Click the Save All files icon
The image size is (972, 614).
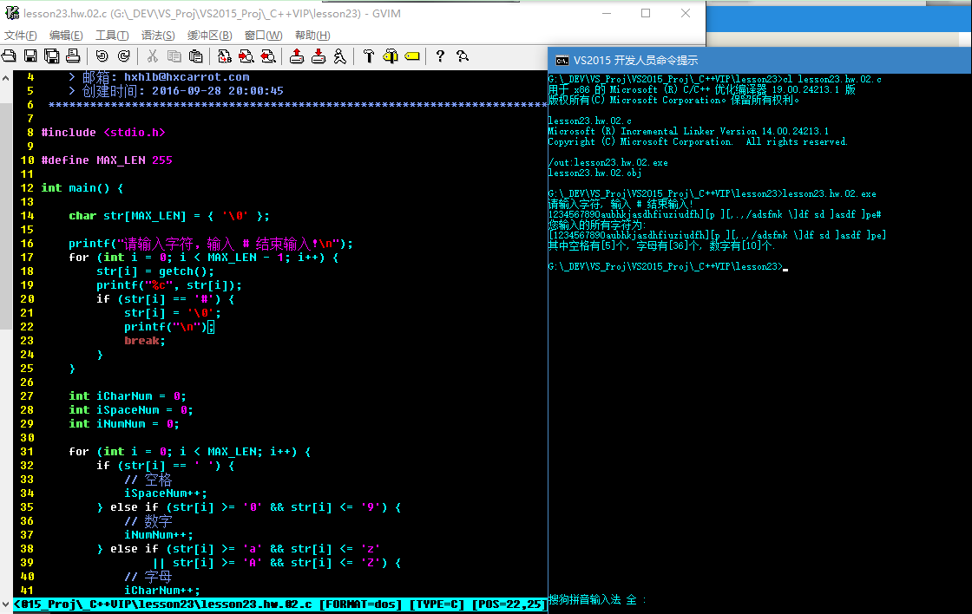[x=51, y=56]
